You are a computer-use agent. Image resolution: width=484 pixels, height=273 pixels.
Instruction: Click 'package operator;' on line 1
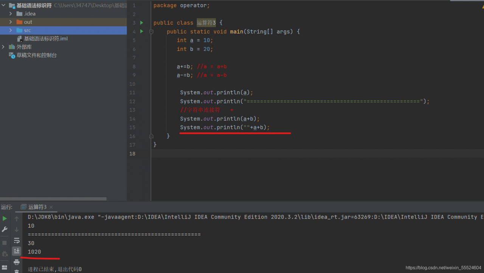click(x=181, y=6)
